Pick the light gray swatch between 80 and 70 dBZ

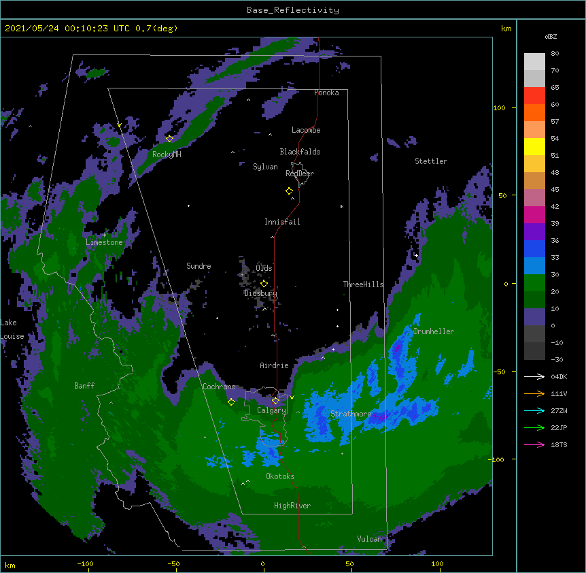(x=534, y=62)
